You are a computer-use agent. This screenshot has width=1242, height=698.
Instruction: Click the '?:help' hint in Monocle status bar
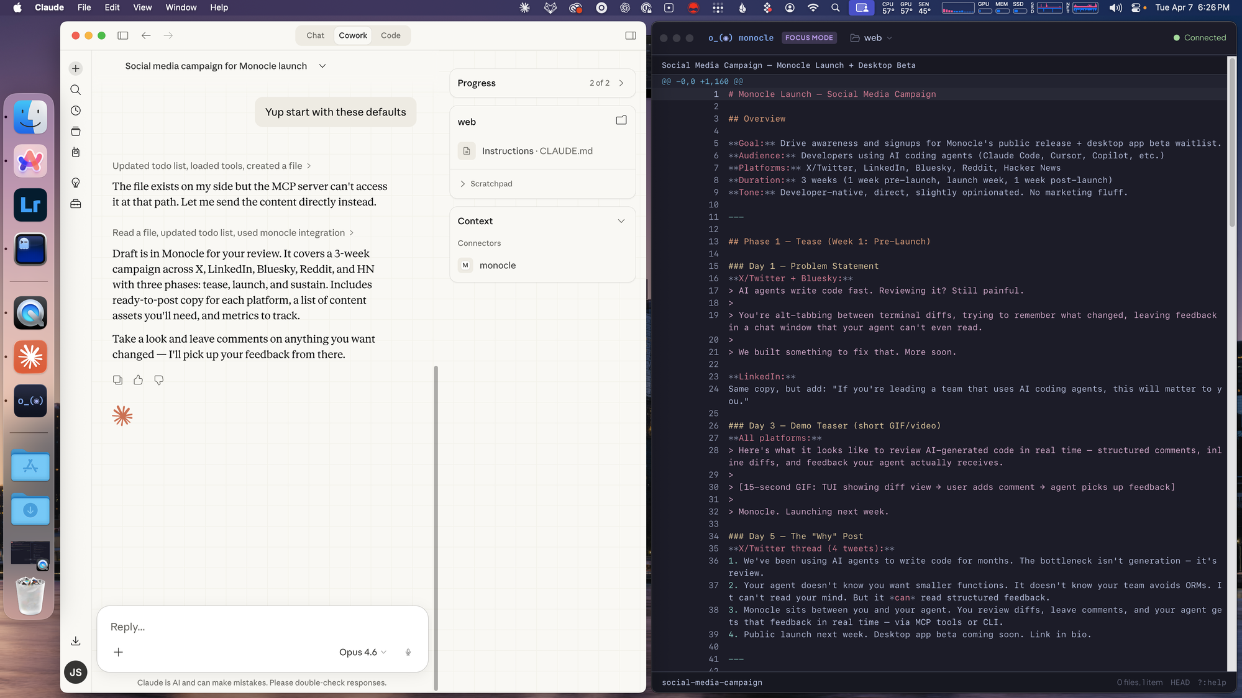click(1212, 682)
